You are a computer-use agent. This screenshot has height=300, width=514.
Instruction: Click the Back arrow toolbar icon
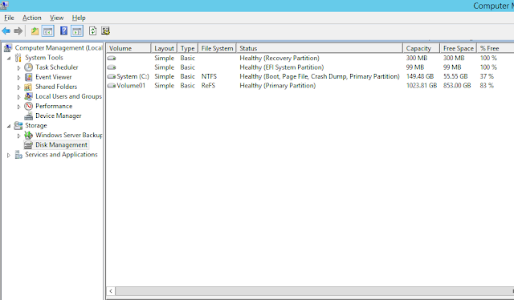tap(6, 31)
